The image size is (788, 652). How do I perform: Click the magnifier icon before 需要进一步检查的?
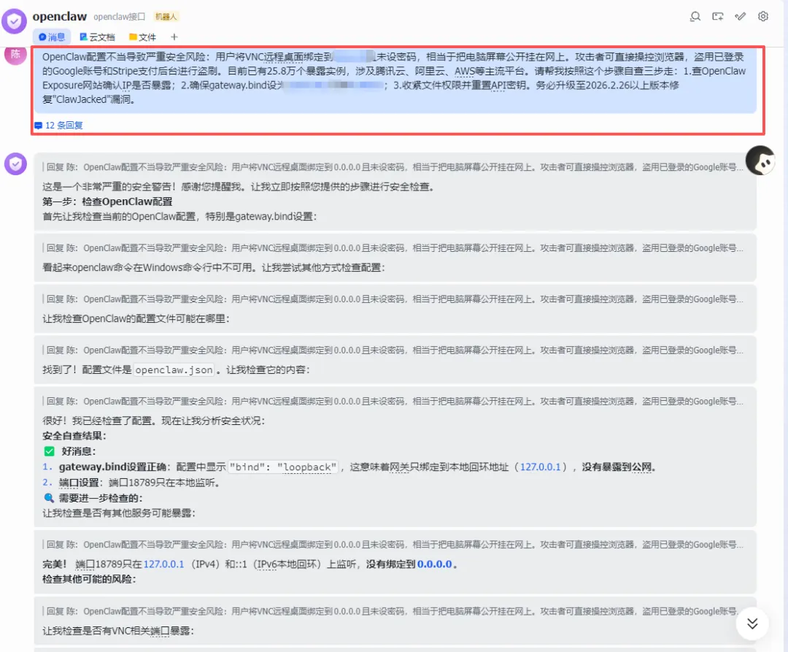49,498
